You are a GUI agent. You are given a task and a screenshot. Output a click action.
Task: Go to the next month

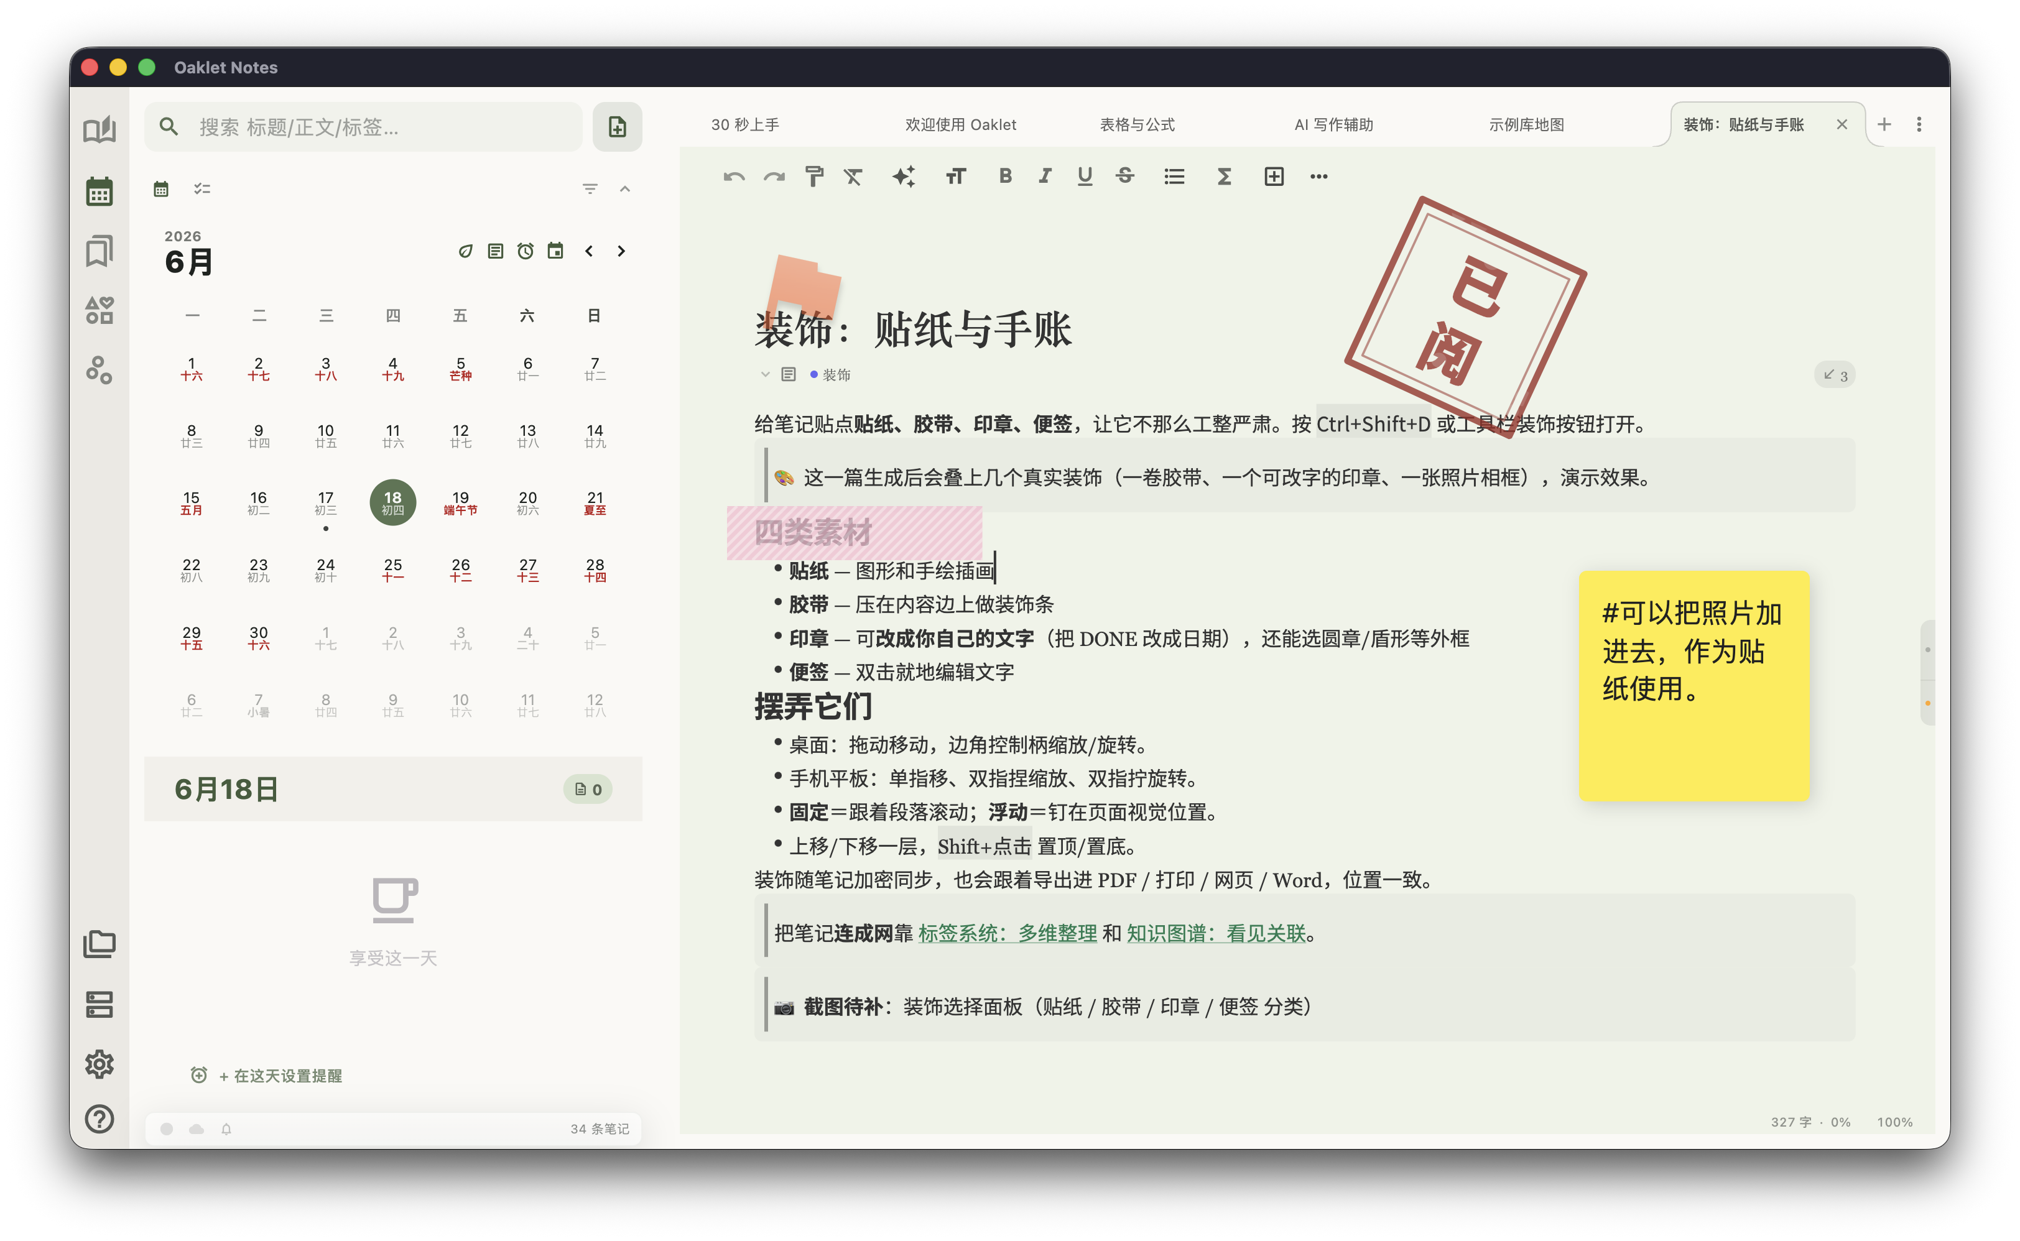pyautogui.click(x=621, y=251)
